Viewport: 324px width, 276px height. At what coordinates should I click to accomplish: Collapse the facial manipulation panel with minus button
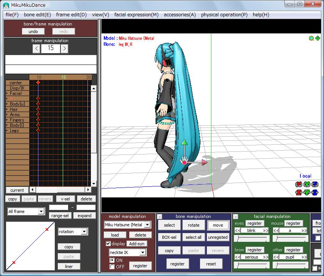click(x=235, y=217)
